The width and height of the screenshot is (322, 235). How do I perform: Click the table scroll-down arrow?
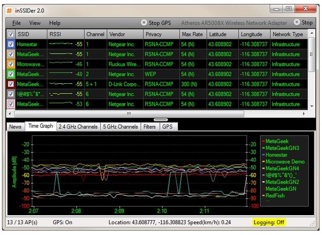click(x=312, y=106)
